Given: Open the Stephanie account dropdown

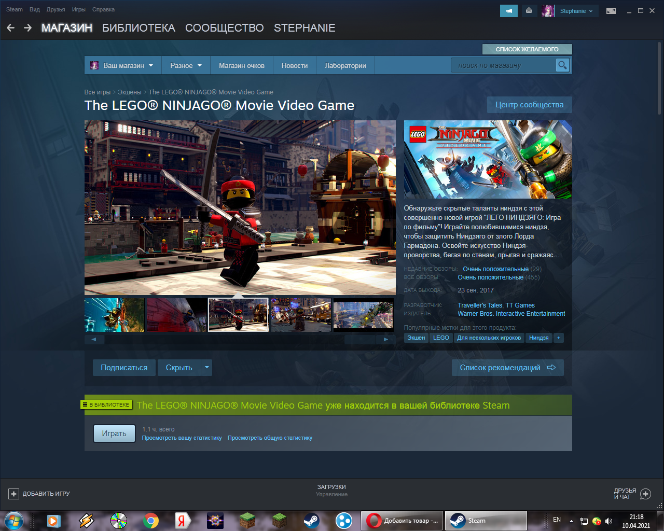Looking at the screenshot, I should tap(576, 11).
